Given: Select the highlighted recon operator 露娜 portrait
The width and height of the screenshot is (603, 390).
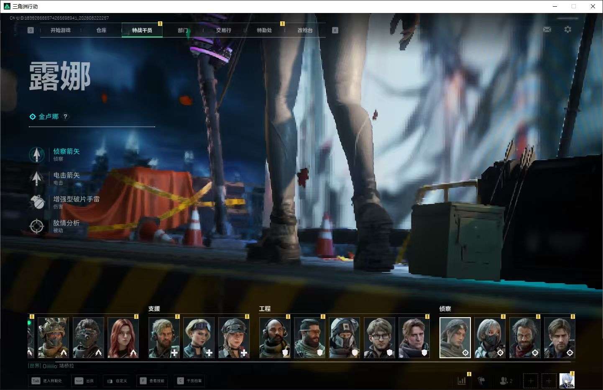Looking at the screenshot, I should (455, 337).
